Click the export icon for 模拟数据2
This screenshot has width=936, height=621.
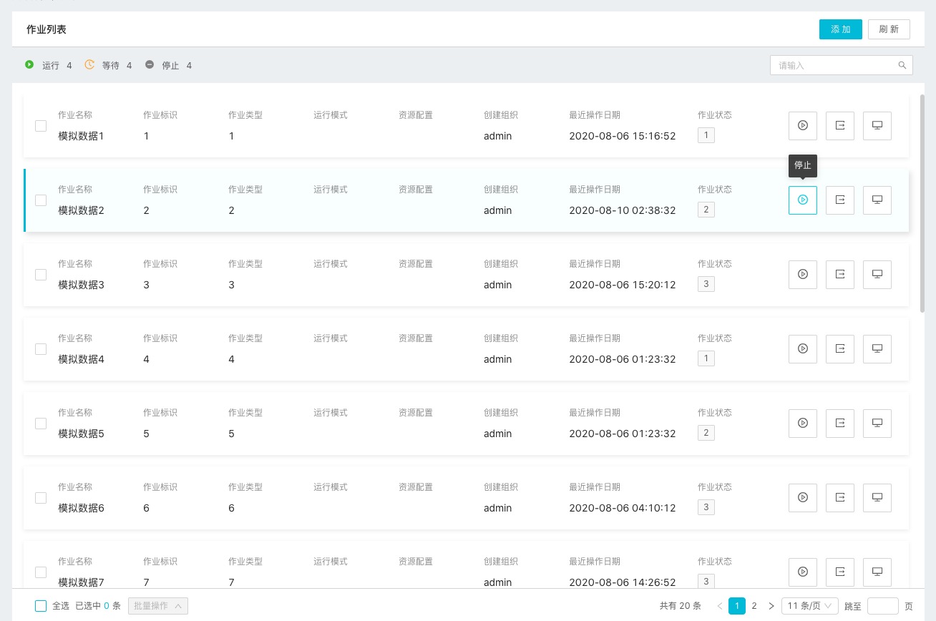pyautogui.click(x=840, y=200)
